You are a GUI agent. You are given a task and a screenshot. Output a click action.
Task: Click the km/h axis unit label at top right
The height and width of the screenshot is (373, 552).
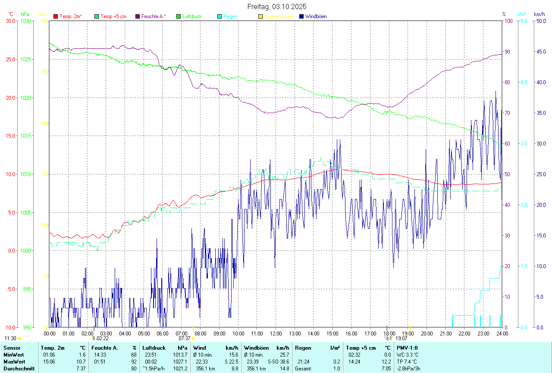[x=539, y=14]
